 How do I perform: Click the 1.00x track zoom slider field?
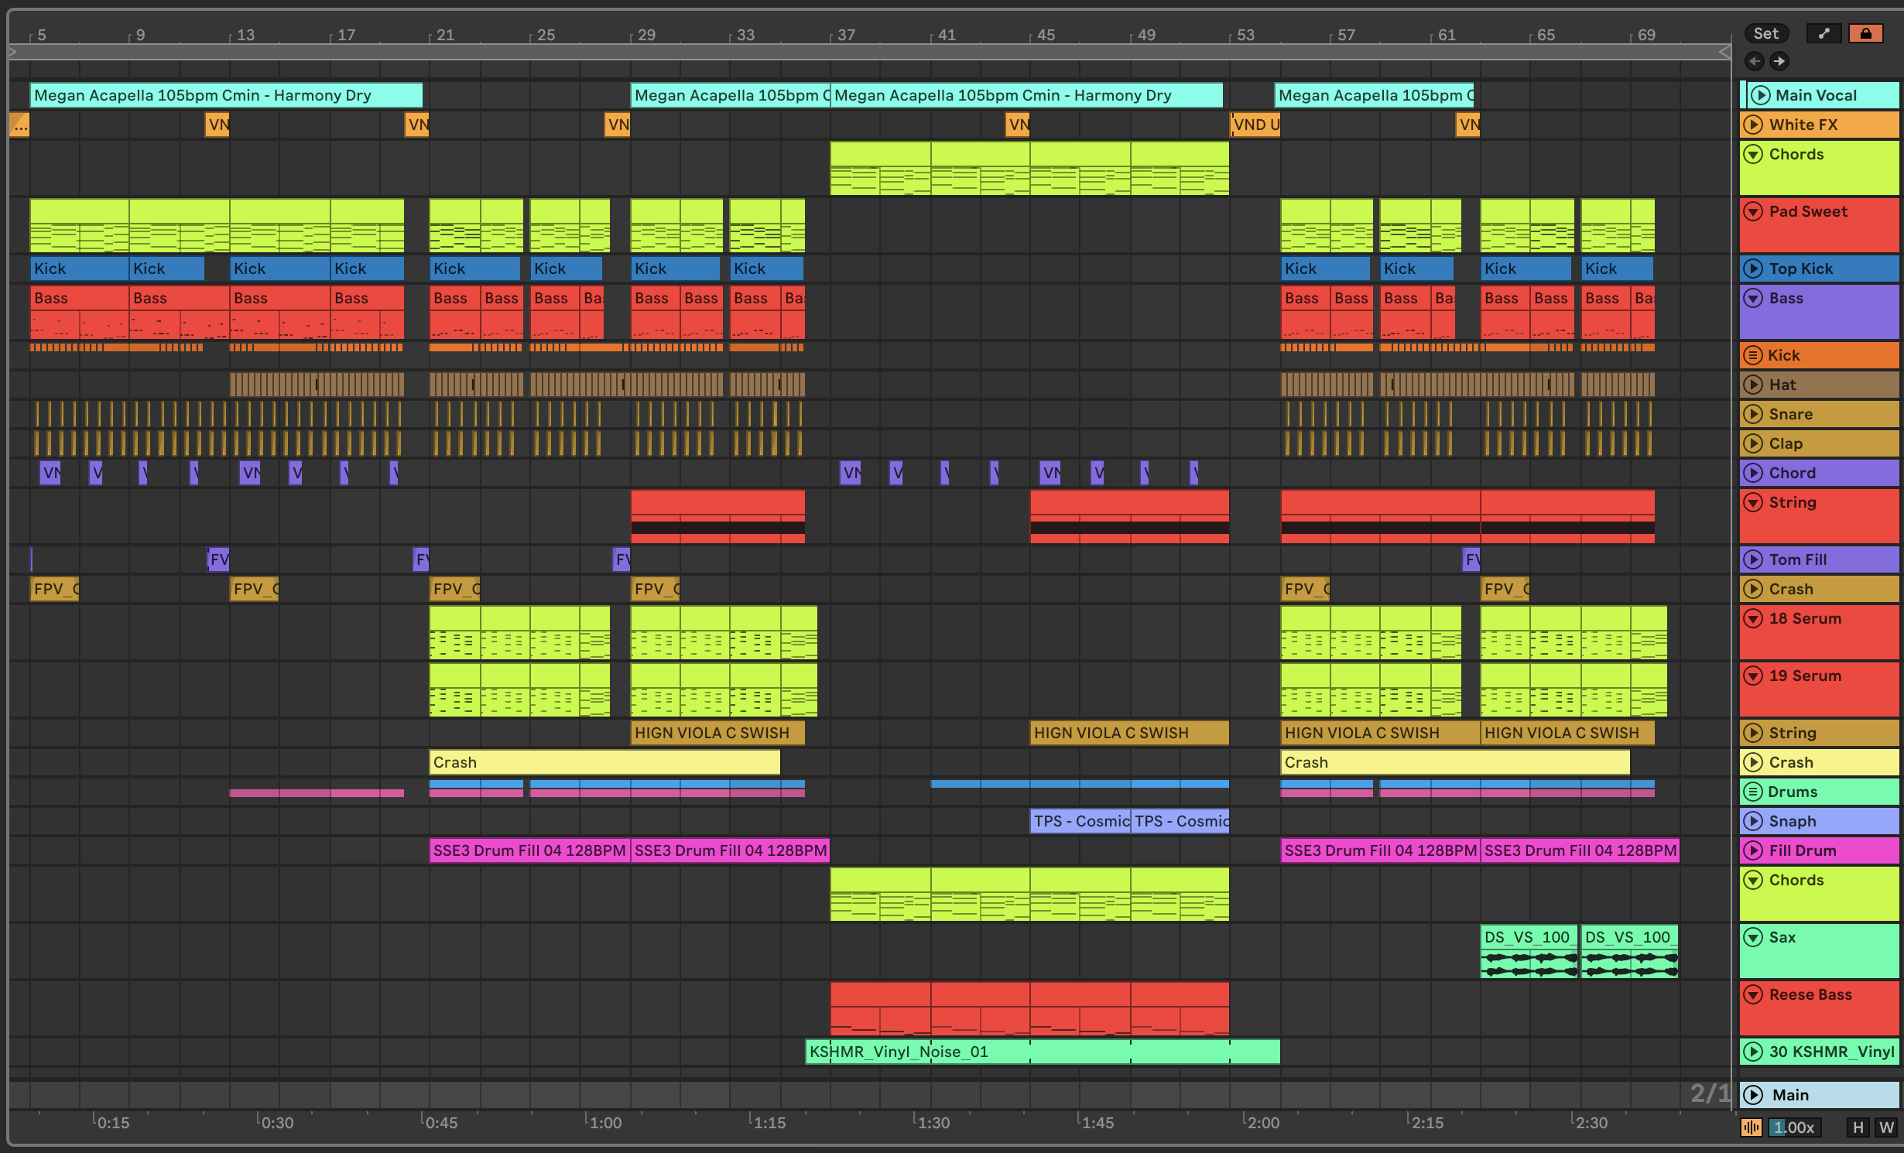tap(1794, 1127)
